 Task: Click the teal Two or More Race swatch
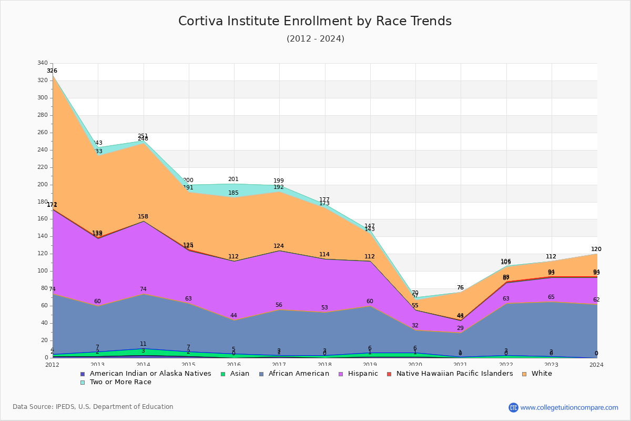[82, 383]
